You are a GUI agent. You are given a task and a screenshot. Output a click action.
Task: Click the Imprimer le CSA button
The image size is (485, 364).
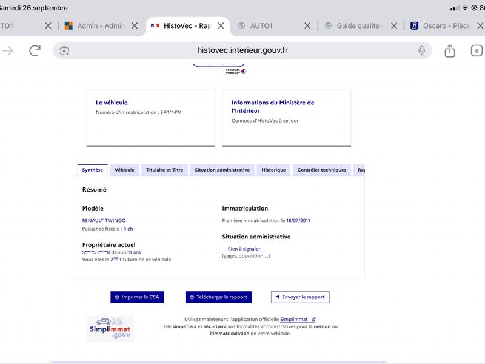pos(137,297)
